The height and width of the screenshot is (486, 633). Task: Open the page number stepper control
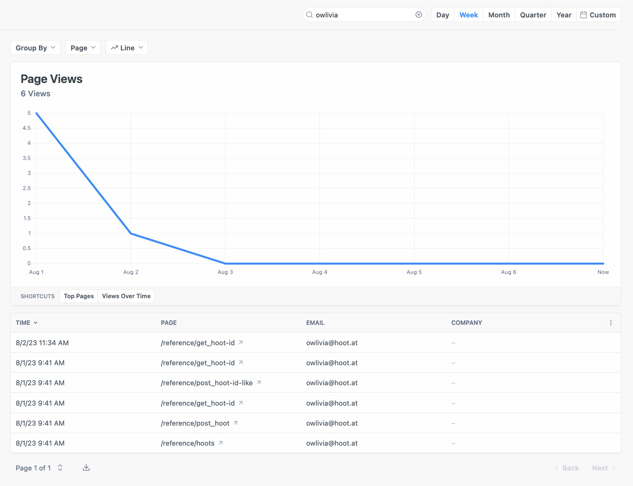pos(60,468)
